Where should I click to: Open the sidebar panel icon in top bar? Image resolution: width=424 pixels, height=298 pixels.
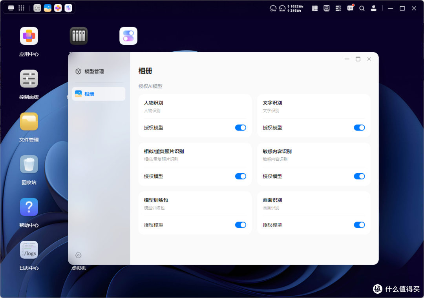(315, 8)
